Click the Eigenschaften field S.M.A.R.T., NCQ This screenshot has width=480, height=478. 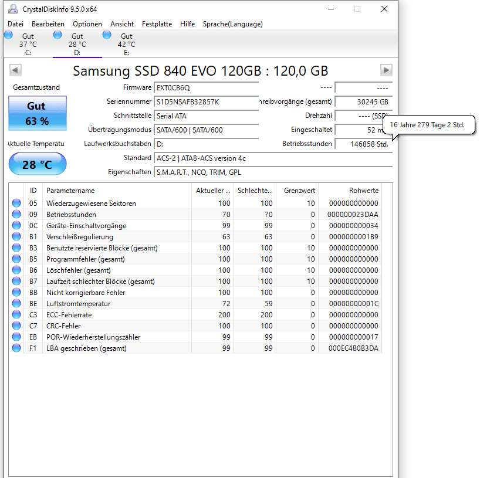(x=273, y=172)
